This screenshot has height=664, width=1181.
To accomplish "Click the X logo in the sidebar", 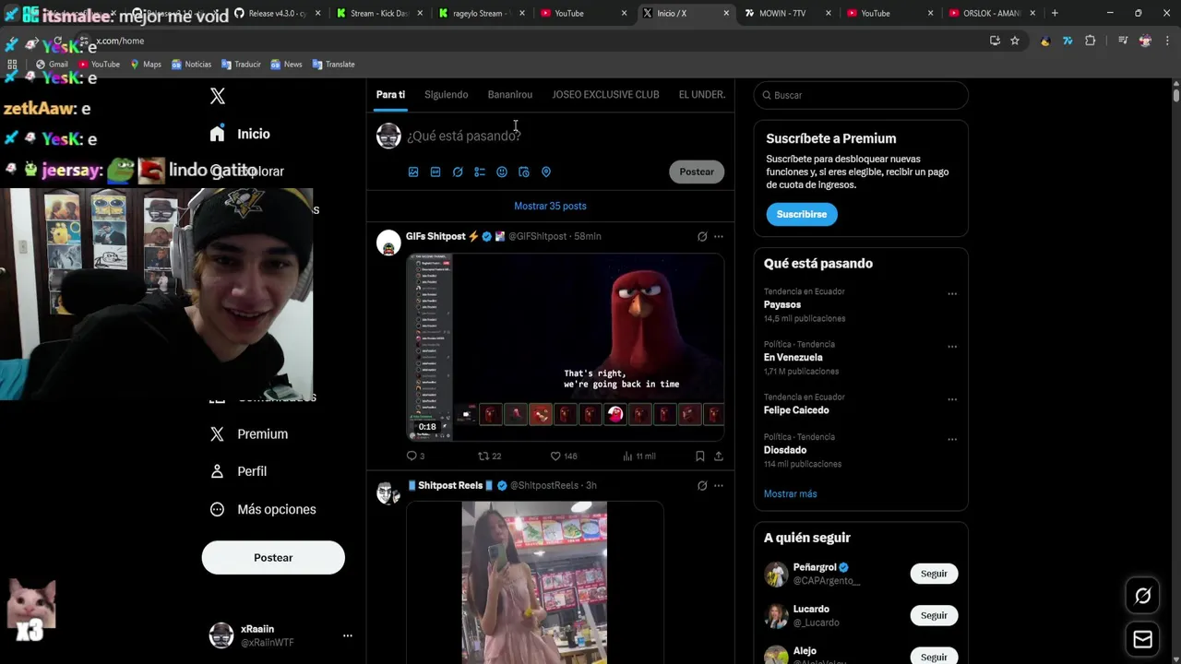I will pos(218,96).
